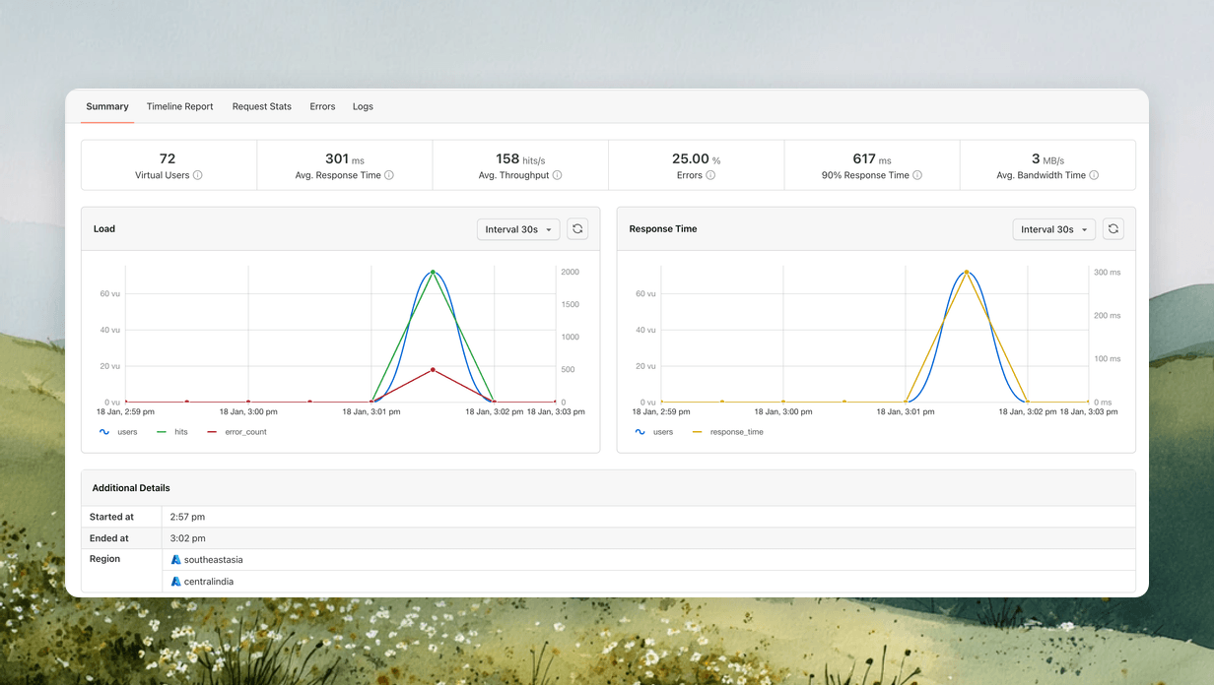Screen dimensions: 1214x685
Task: Click the 3 MB/s bandwidth value
Action: pyautogui.click(x=1047, y=158)
